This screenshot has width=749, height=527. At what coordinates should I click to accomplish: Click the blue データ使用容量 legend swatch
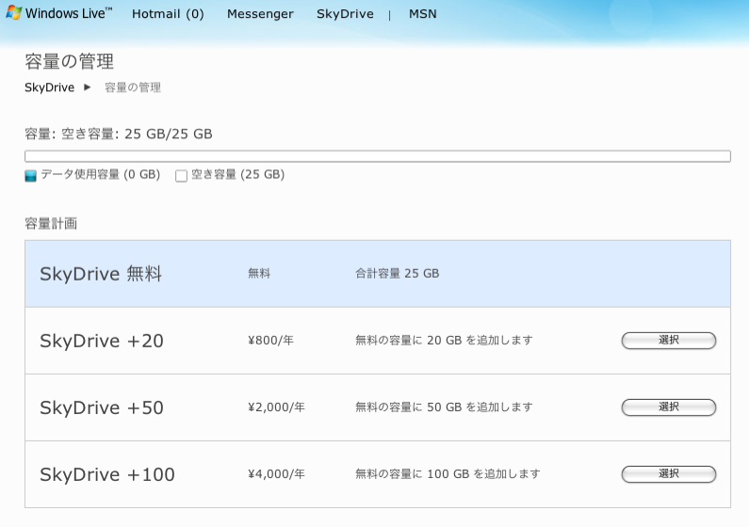tap(30, 175)
